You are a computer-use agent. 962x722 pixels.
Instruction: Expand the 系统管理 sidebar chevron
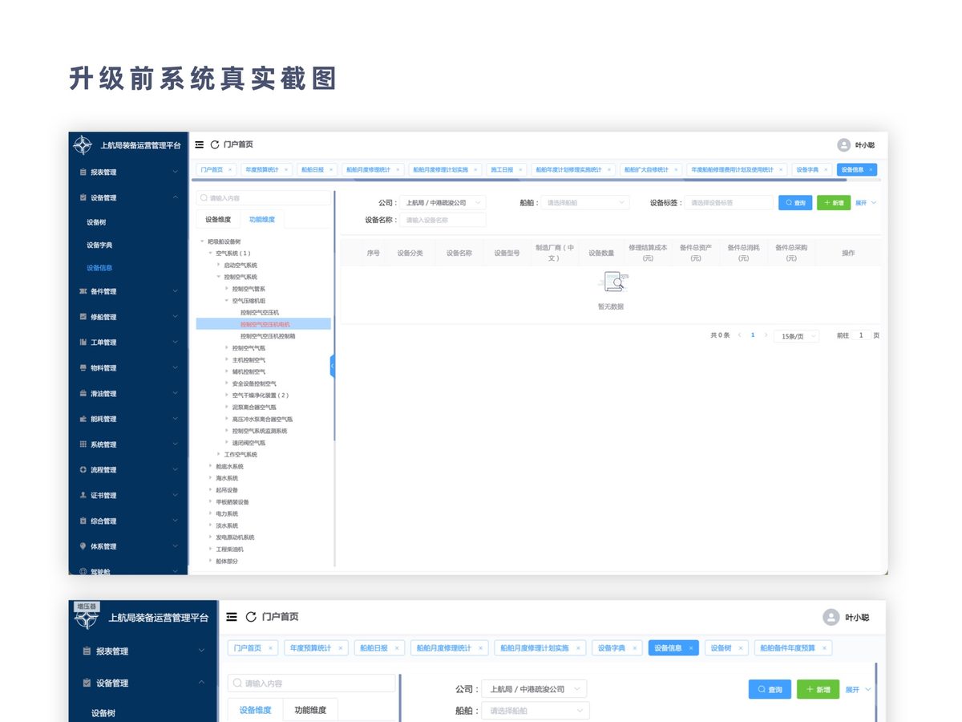pyautogui.click(x=176, y=444)
